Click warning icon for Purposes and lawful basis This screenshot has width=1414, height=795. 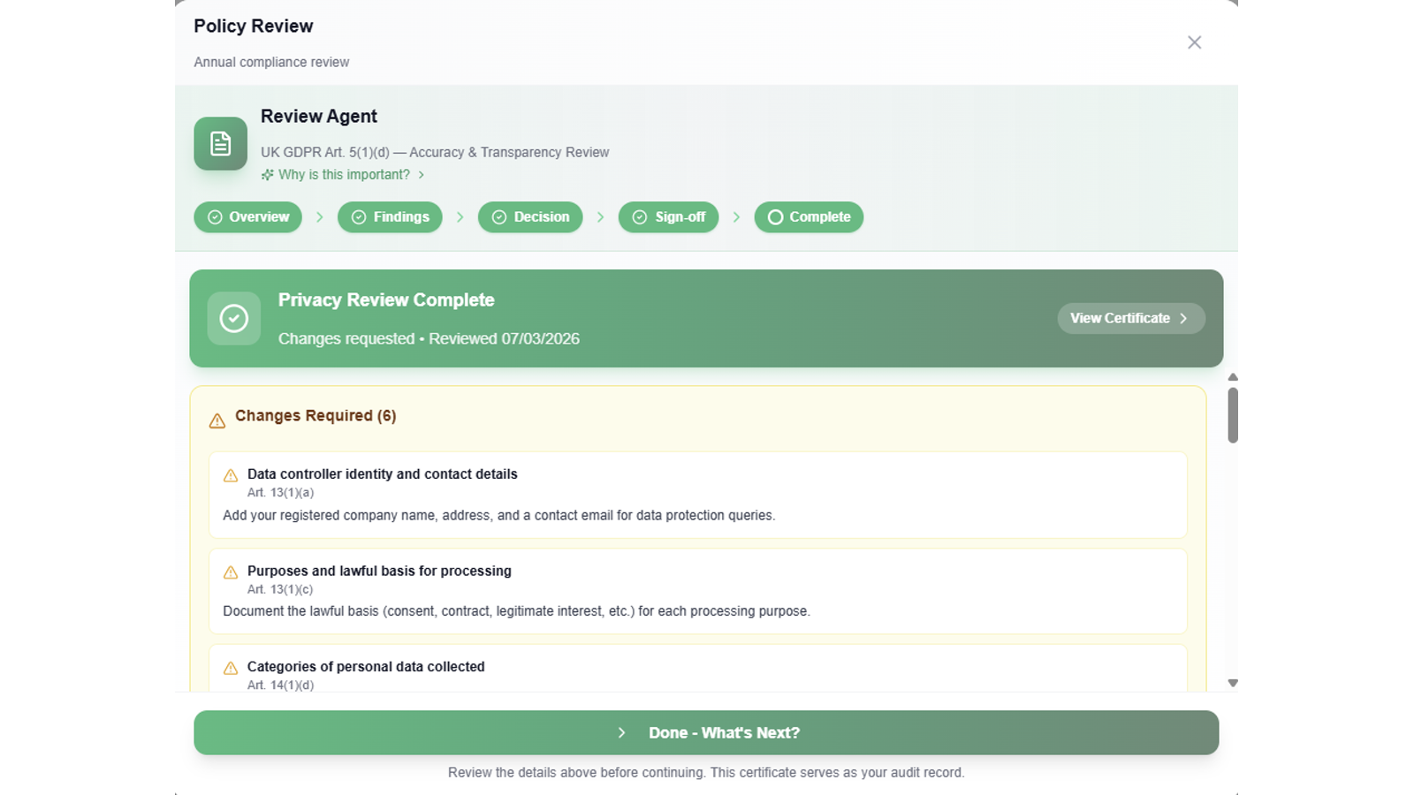click(x=231, y=572)
